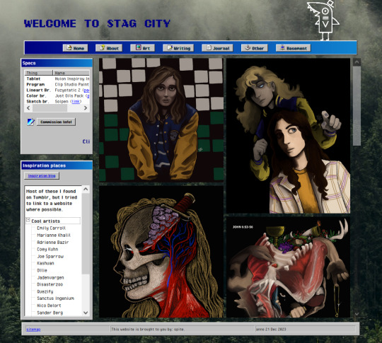The width and height of the screenshot is (382, 343).
Task: Click the gallery scroll-up arrow
Action: click(x=357, y=62)
